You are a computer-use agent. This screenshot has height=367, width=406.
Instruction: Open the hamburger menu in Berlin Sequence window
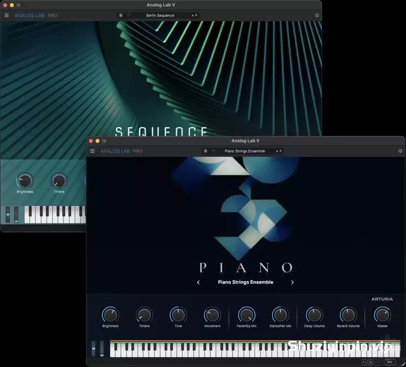point(7,15)
